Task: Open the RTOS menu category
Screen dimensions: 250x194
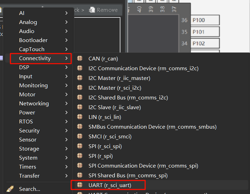Action: 38,121
